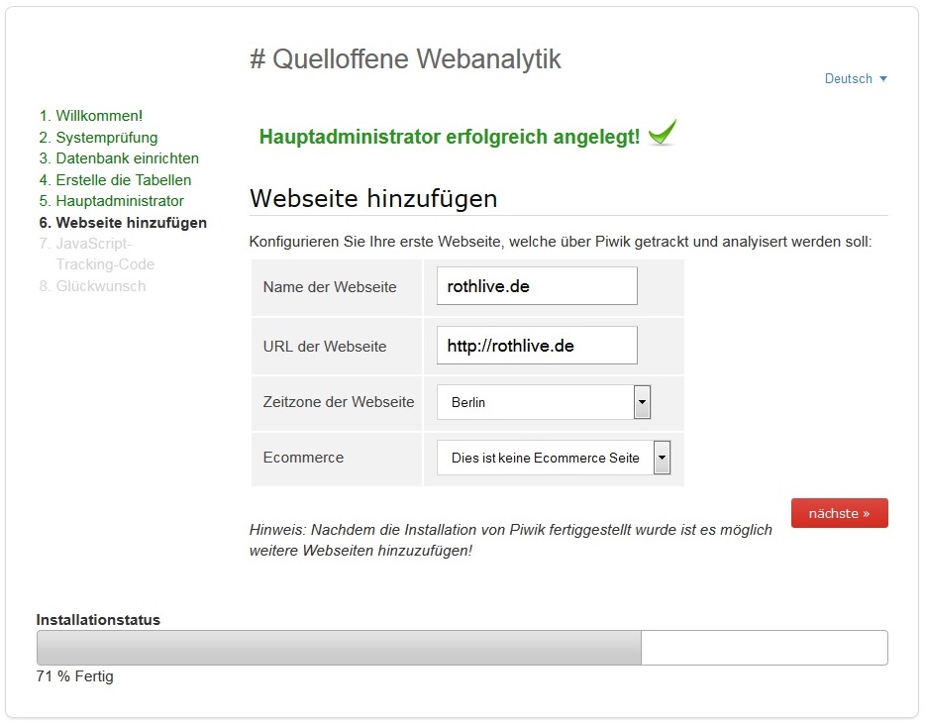Expand the Ecommerce selection dropdown
The width and height of the screenshot is (925, 722).
(x=554, y=458)
